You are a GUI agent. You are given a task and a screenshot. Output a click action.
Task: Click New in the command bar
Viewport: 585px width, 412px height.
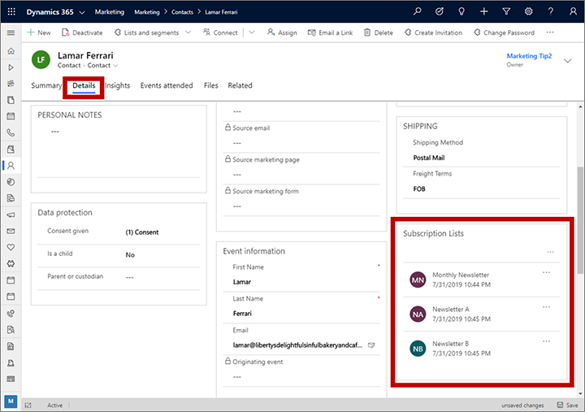39,33
